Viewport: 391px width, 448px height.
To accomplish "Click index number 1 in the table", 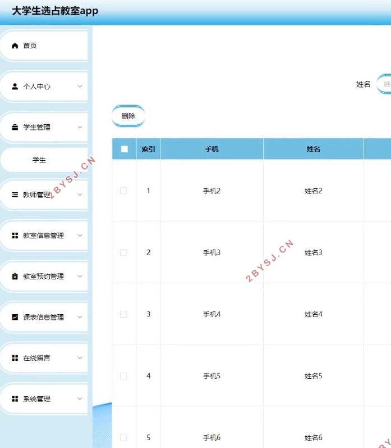I will (x=148, y=191).
